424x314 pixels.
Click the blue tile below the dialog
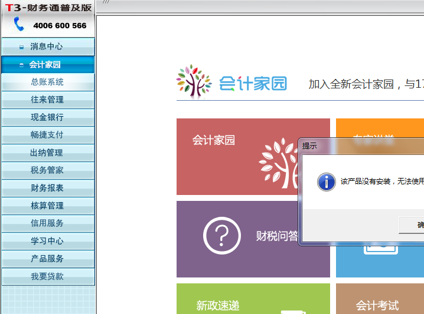tap(380, 262)
